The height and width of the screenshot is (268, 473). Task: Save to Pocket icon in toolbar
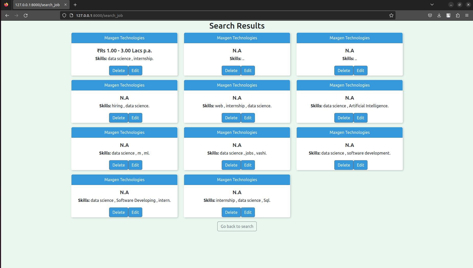pos(430,16)
